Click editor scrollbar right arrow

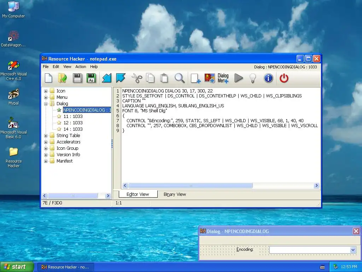316,186
